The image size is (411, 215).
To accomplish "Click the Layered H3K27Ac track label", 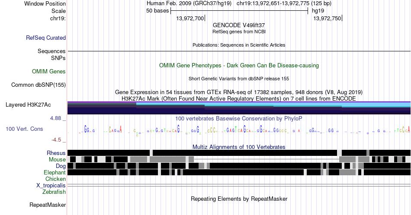I will [28, 105].
